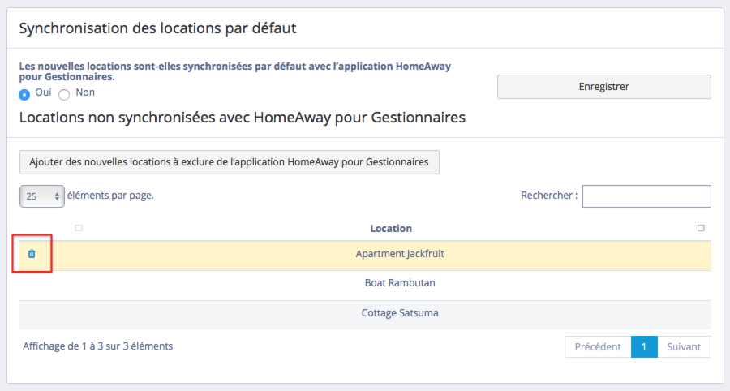Sort by the Location column header

[x=391, y=229]
